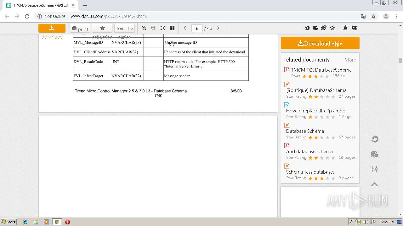Share to WeChat from the toolbar
The height and width of the screenshot is (226, 403).
tap(315, 28)
